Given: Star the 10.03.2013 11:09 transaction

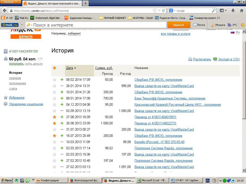Looking at the screenshot, I should point(54,142).
